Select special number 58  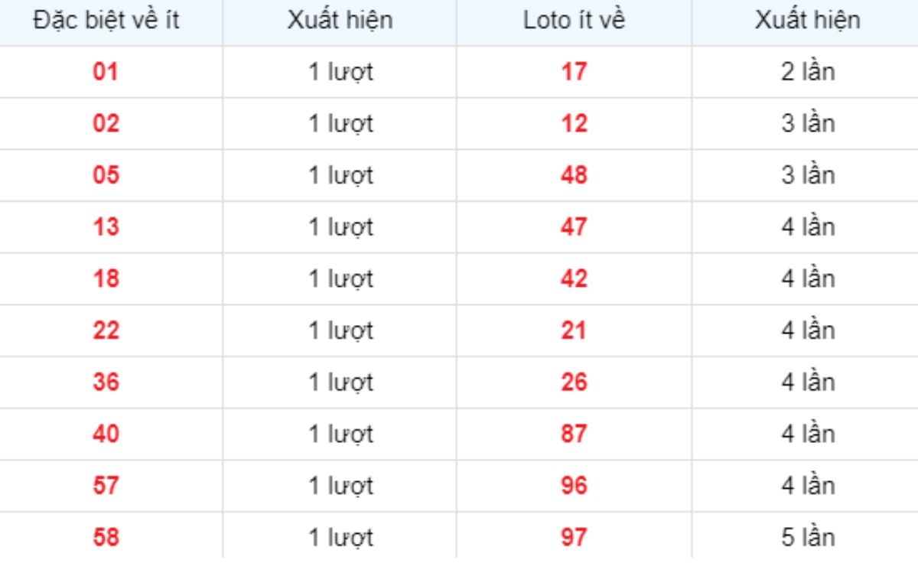106,538
